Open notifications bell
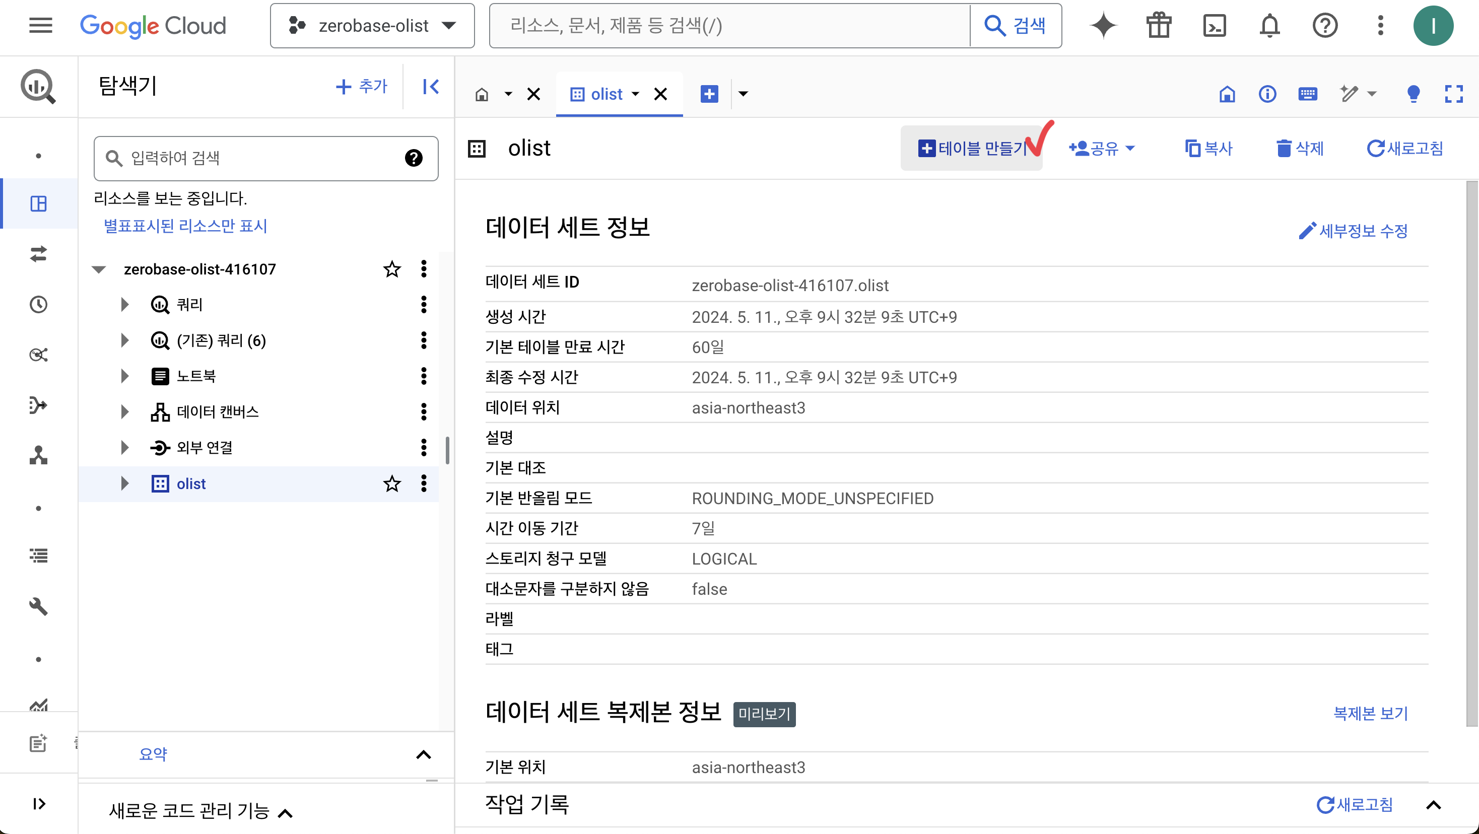Image resolution: width=1479 pixels, height=834 pixels. click(x=1269, y=26)
